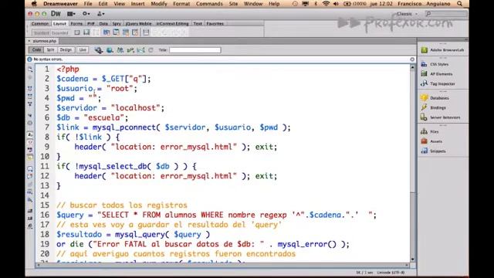Open the Layout dropdown next to DW logo
Screen dimensions: 494x278
pyautogui.click(x=71, y=14)
